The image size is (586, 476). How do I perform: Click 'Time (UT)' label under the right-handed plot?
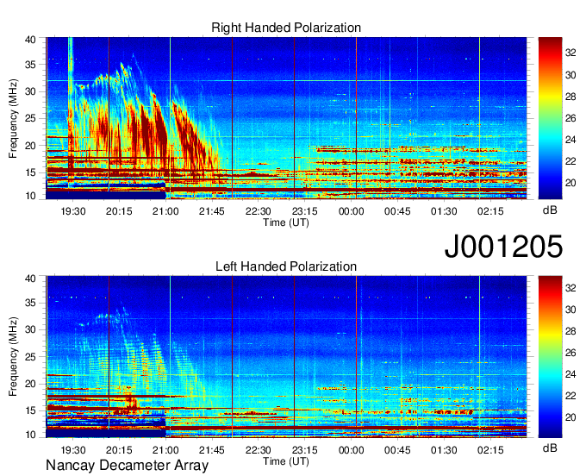pyautogui.click(x=286, y=222)
